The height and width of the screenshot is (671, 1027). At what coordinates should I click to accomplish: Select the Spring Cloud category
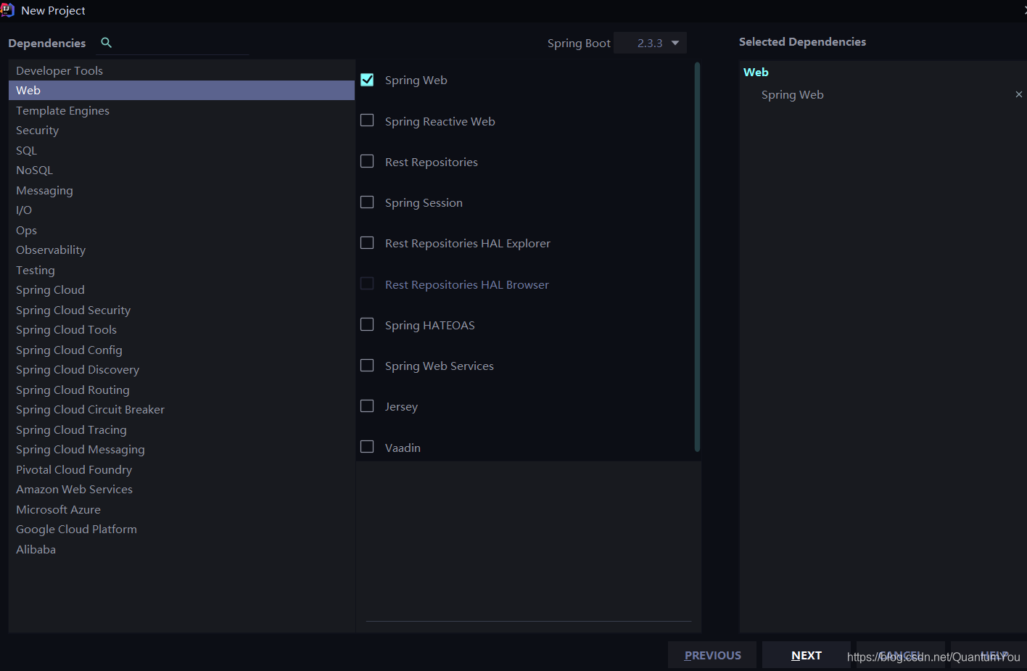tap(181, 289)
